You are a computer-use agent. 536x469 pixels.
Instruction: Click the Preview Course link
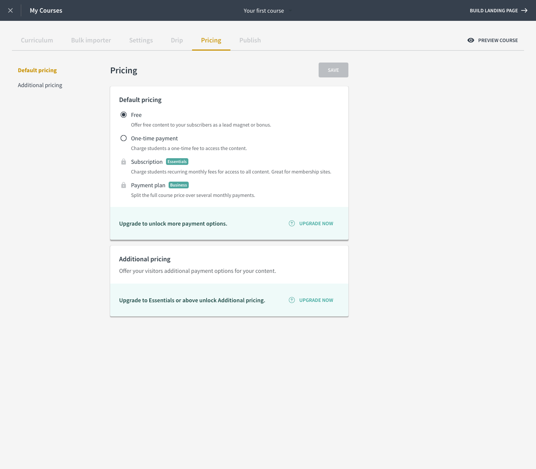tap(492, 40)
